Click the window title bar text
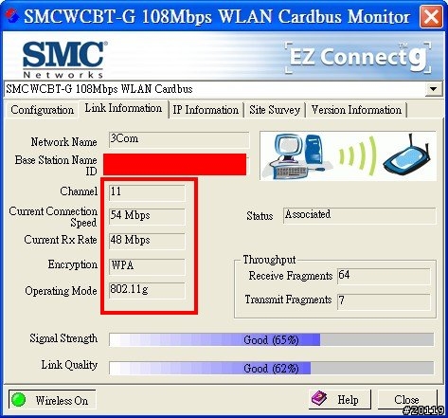The height and width of the screenshot is (418, 448). (217, 16)
